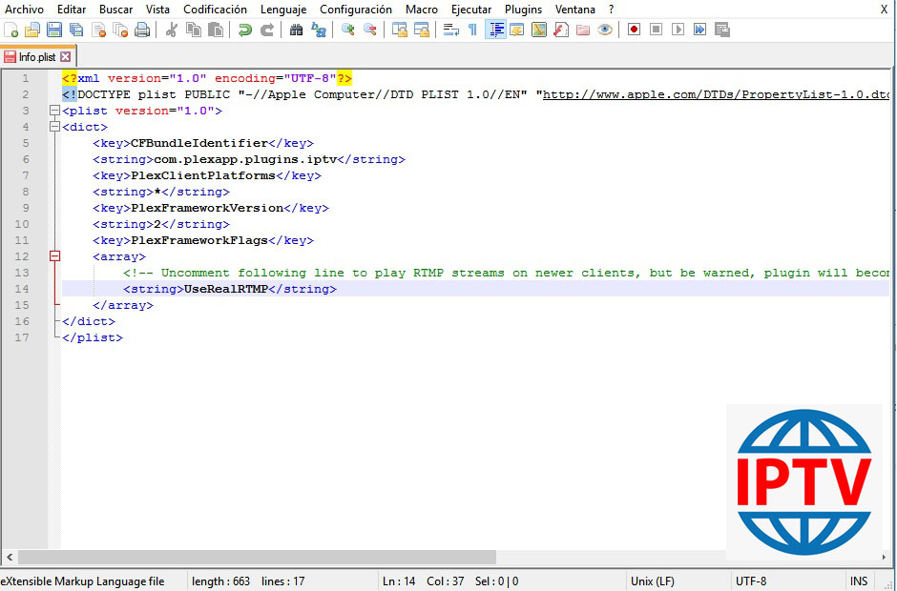Toggle word wrap in the toolbar
Viewport: 897px width, 591px height.
point(450,30)
